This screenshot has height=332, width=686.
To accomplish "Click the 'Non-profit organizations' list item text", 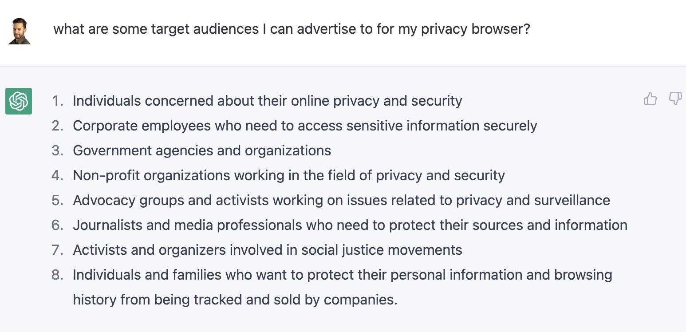I will [x=289, y=176].
